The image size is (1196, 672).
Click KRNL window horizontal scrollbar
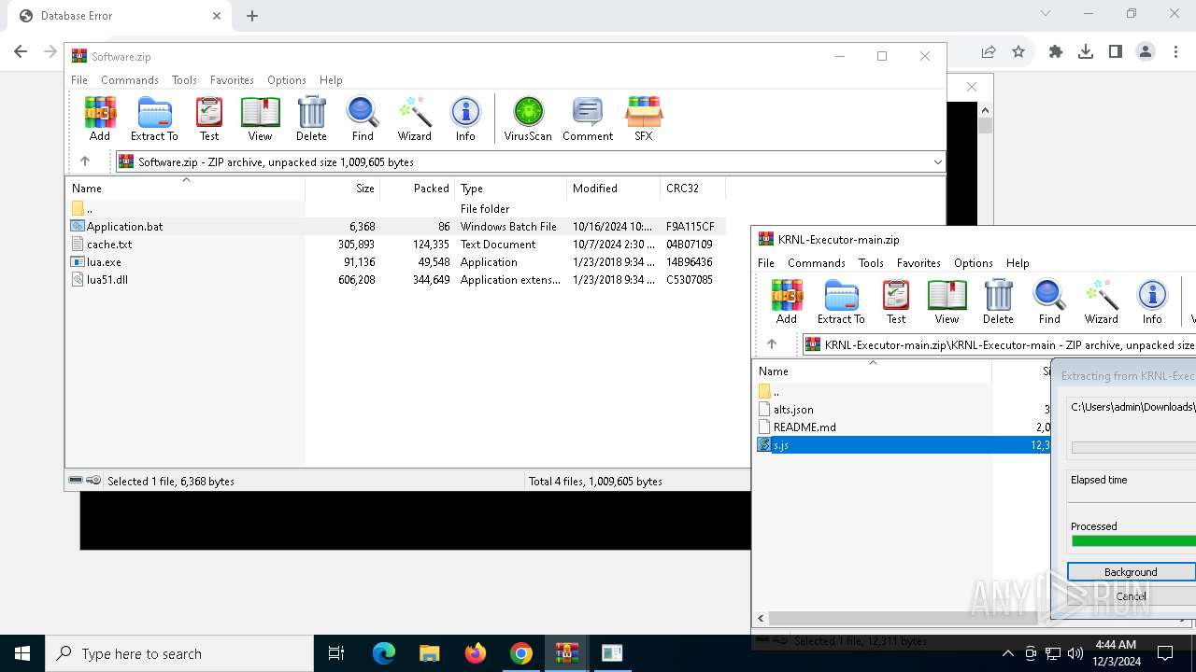point(904,618)
